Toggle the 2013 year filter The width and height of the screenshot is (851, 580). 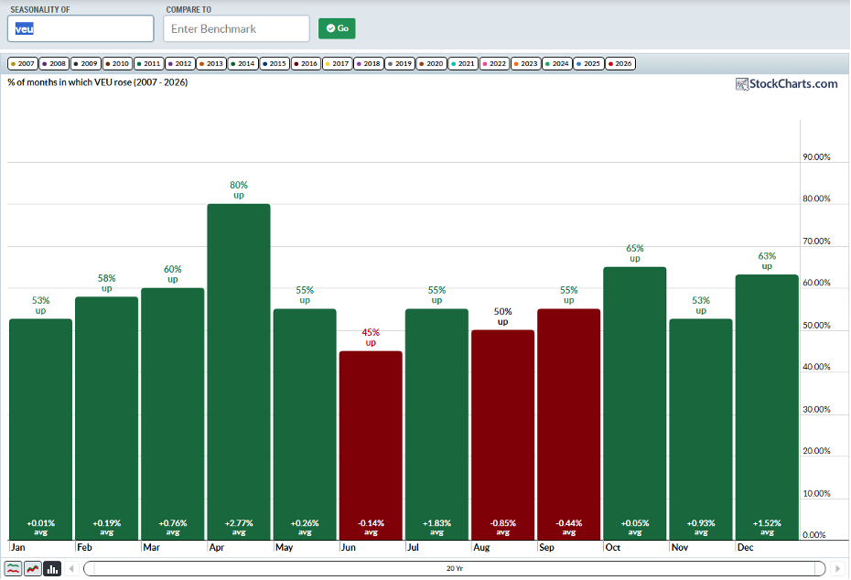pyautogui.click(x=211, y=63)
